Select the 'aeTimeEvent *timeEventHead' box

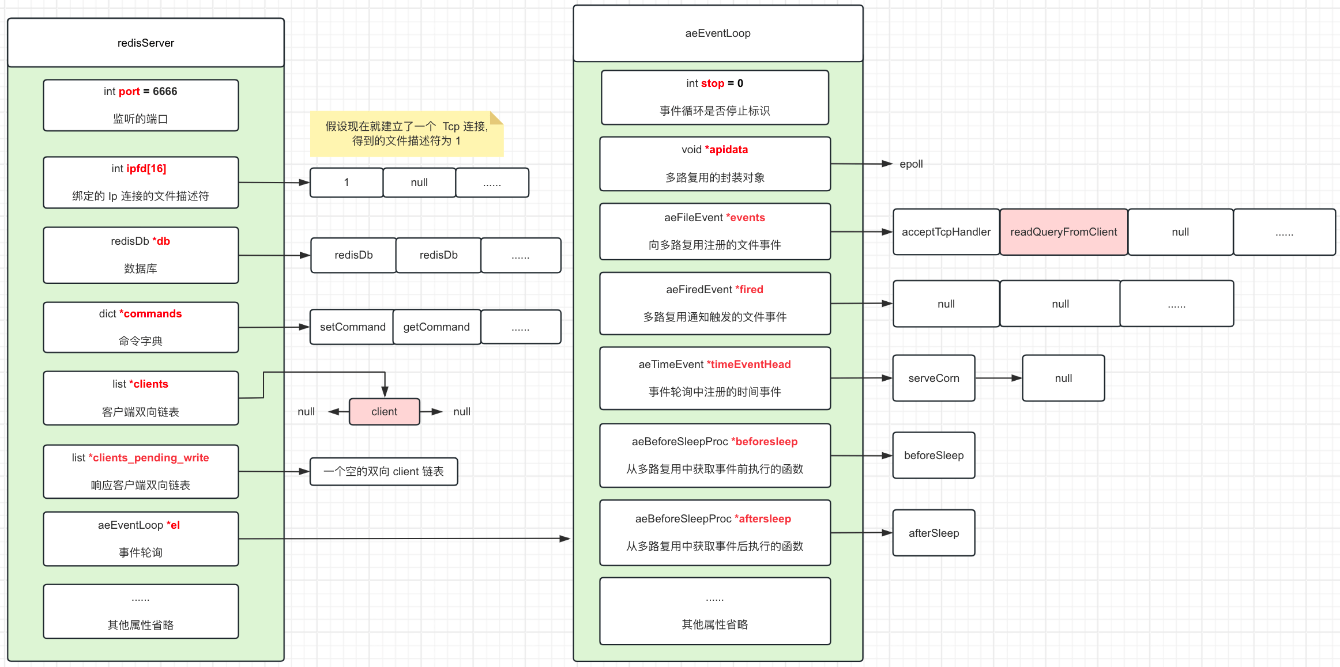coord(715,378)
